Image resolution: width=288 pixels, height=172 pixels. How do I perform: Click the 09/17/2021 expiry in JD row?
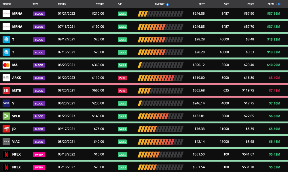pyautogui.click(x=66, y=129)
